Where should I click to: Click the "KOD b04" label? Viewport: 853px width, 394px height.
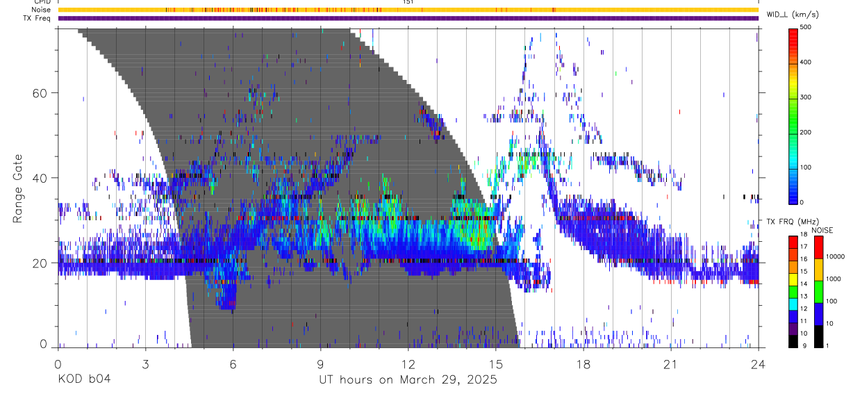(83, 379)
